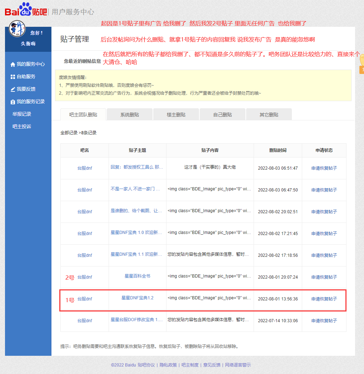Select the 自己删贴 tab
This screenshot has width=364, height=374.
click(222, 115)
